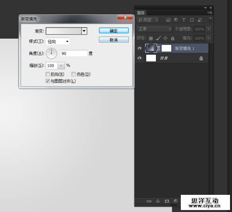Screen dimensions: 232x212
Task: Click the angle dial control
Action: [52, 53]
